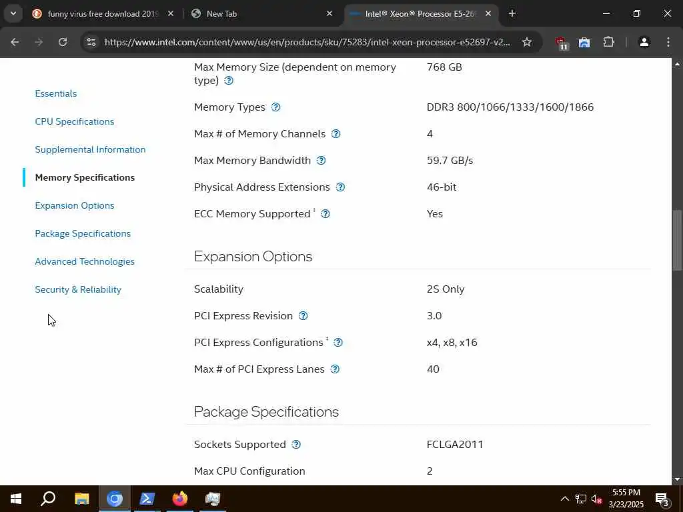The height and width of the screenshot is (512, 683).
Task: Open the tab search dropdown arrow
Action: click(13, 13)
